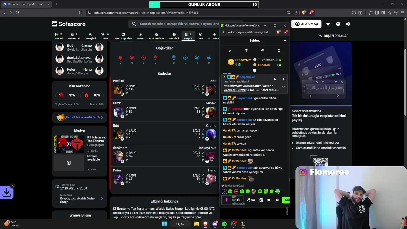The width and height of the screenshot is (407, 229).
Task: Insert the red angry emote
Action: click(x=236, y=191)
